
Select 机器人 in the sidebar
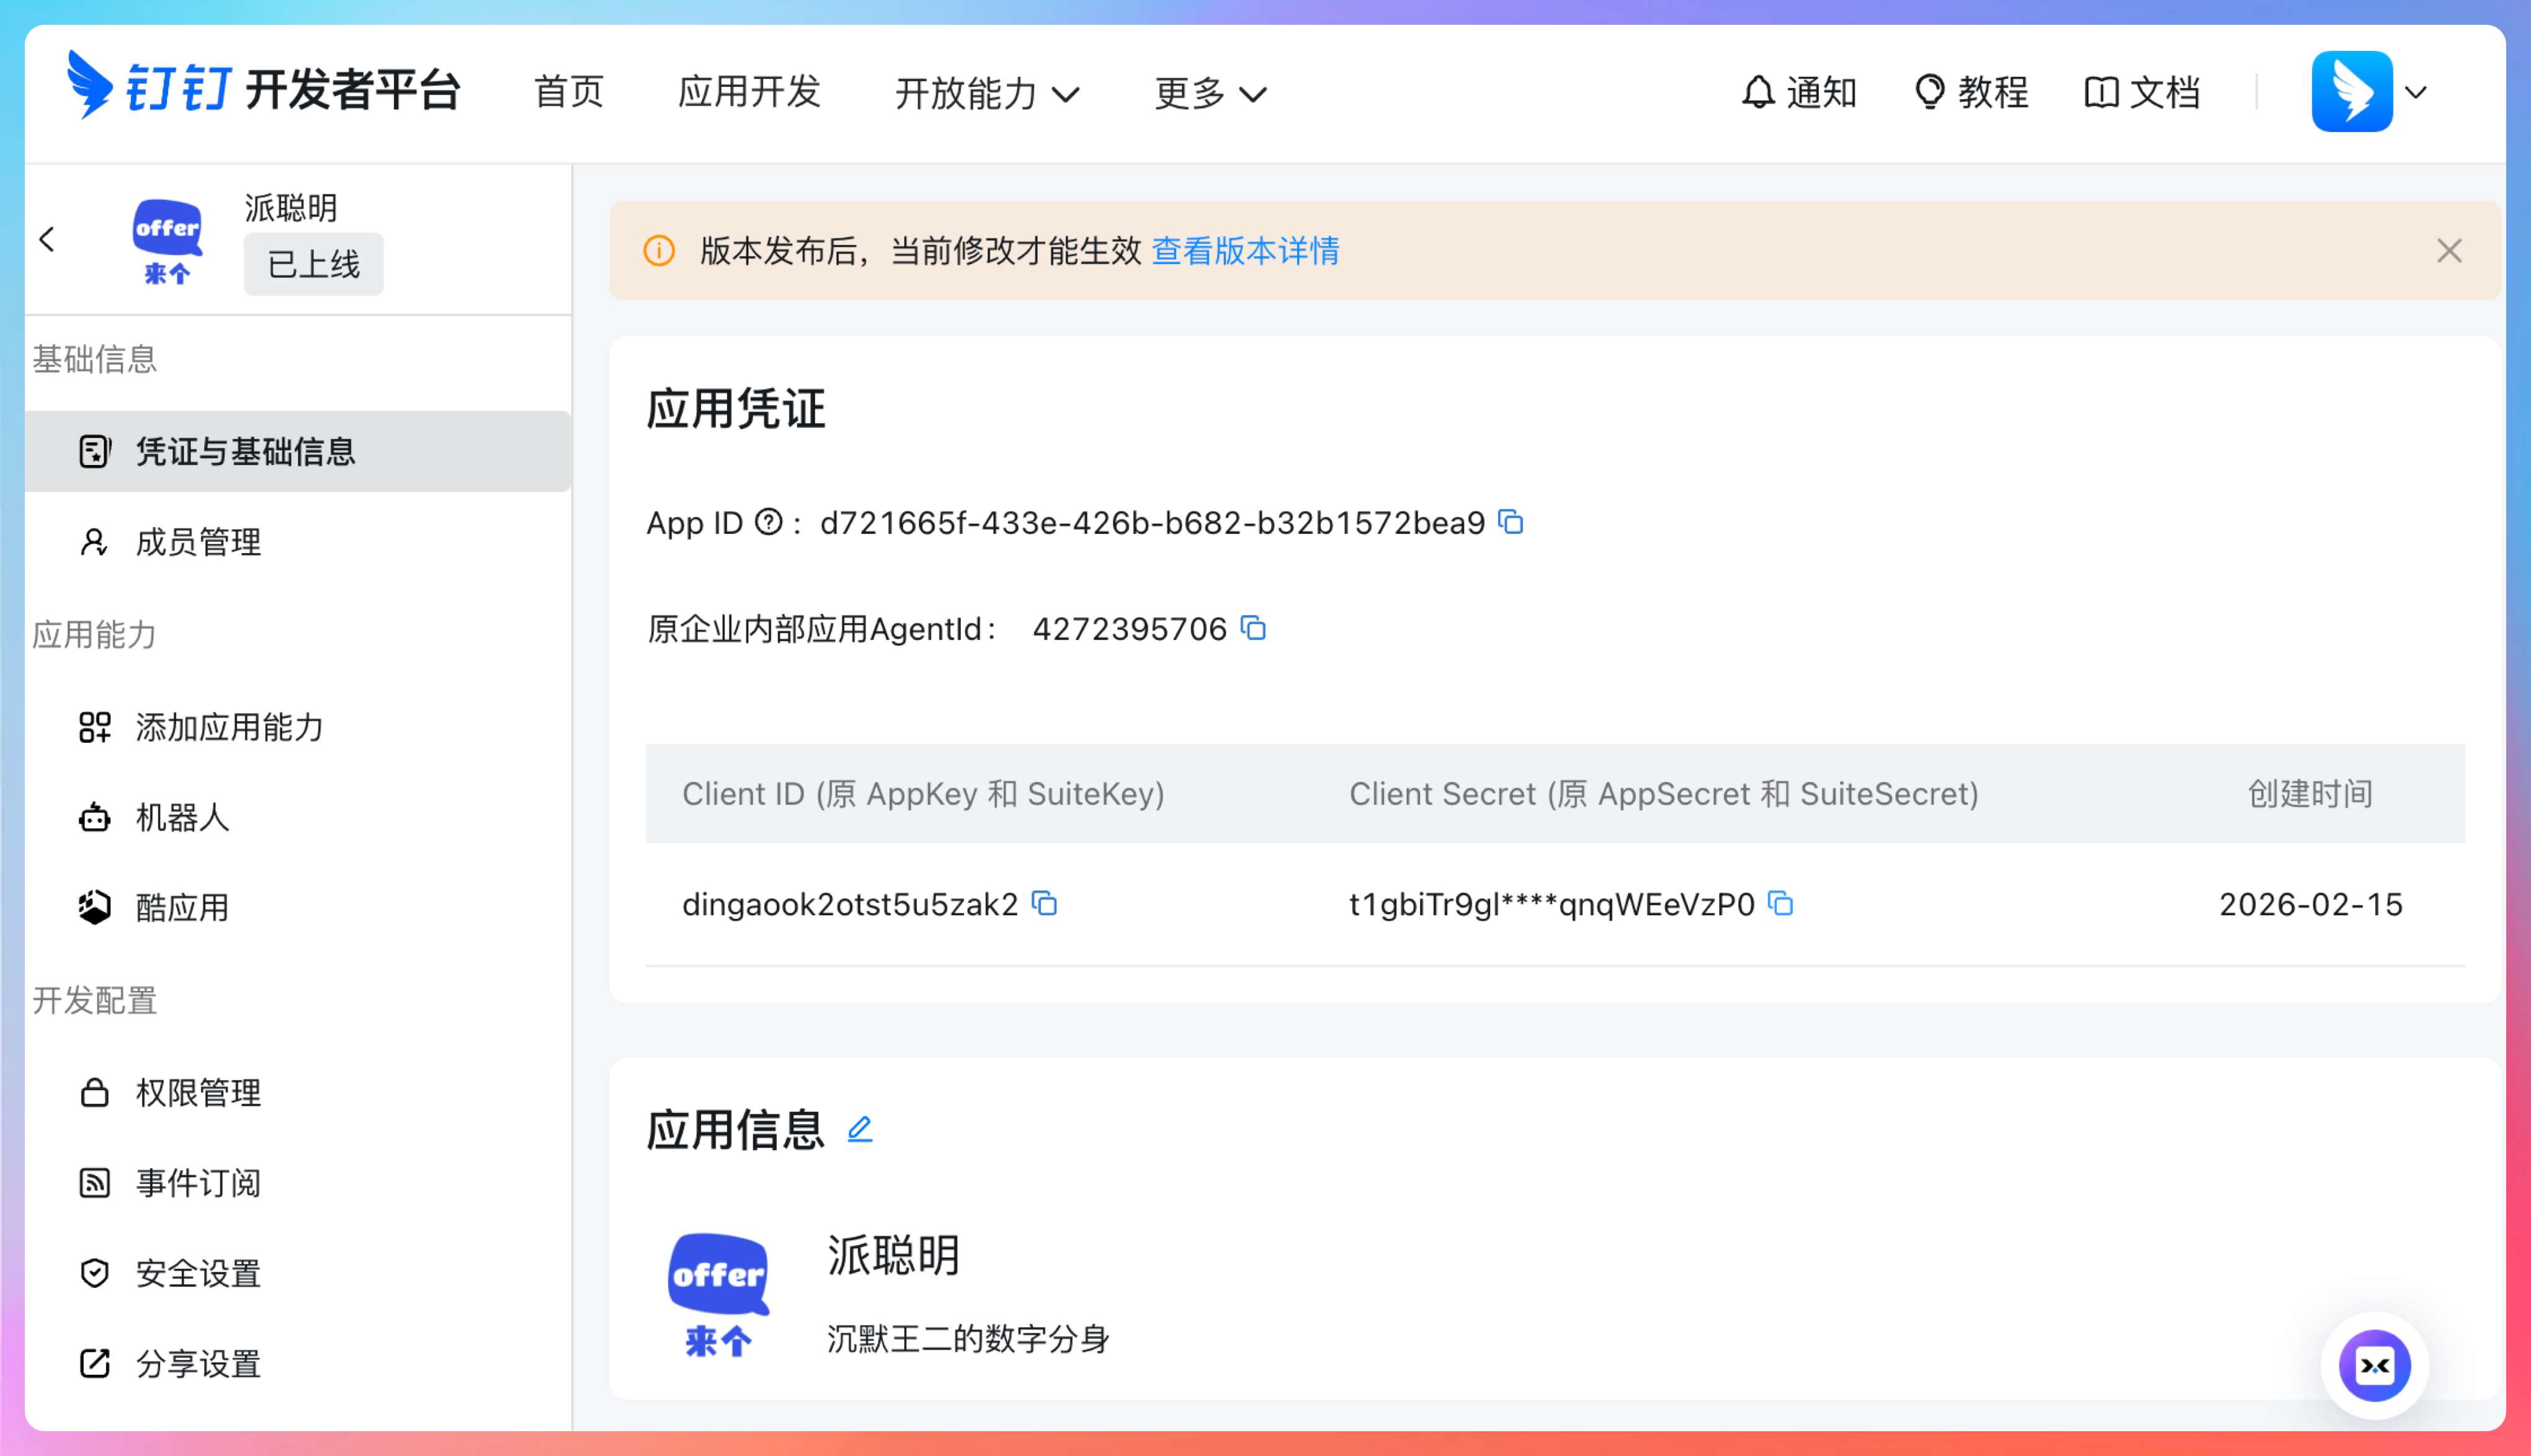(x=182, y=818)
